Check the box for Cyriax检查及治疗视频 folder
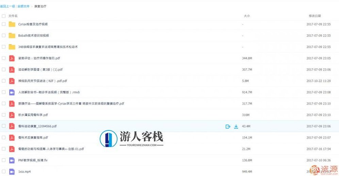The image size is (339, 176). [x=4, y=24]
